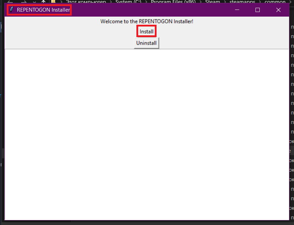Minimize the REPENTOGON Installer window

point(237,10)
